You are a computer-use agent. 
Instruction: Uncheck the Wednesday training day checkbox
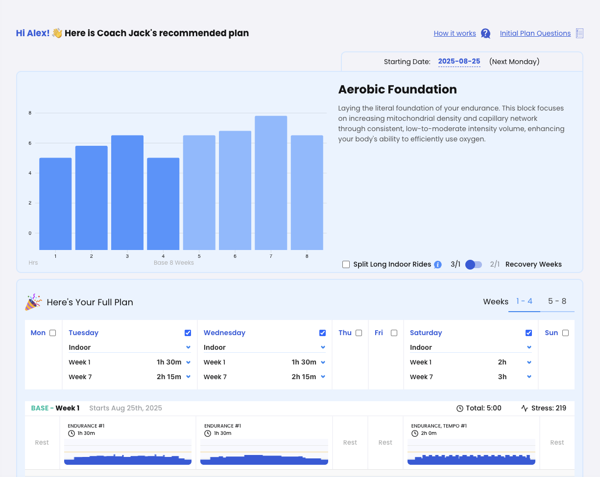[322, 333]
